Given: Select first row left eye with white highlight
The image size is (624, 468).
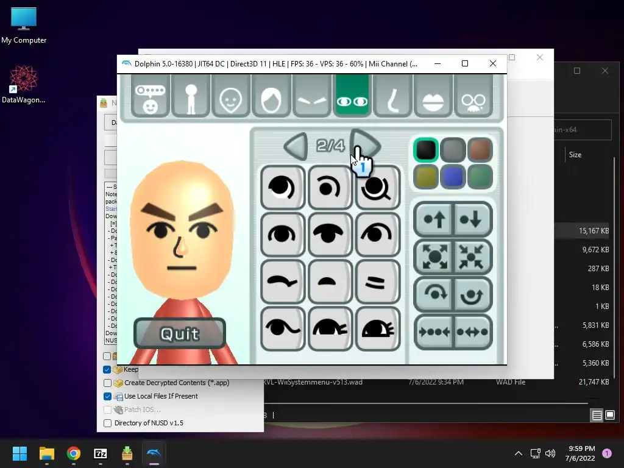Looking at the screenshot, I should [283, 188].
